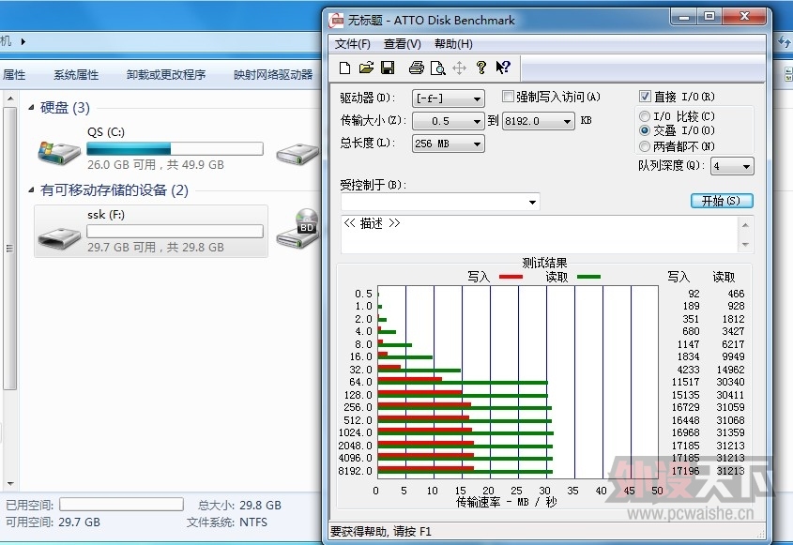This screenshot has height=545, width=793.
Task: Click the read value 30340 in results
Action: pos(730,382)
